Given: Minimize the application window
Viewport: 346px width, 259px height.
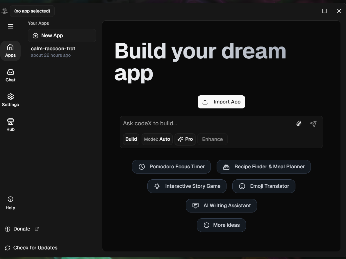Looking at the screenshot, I should [x=310, y=11].
